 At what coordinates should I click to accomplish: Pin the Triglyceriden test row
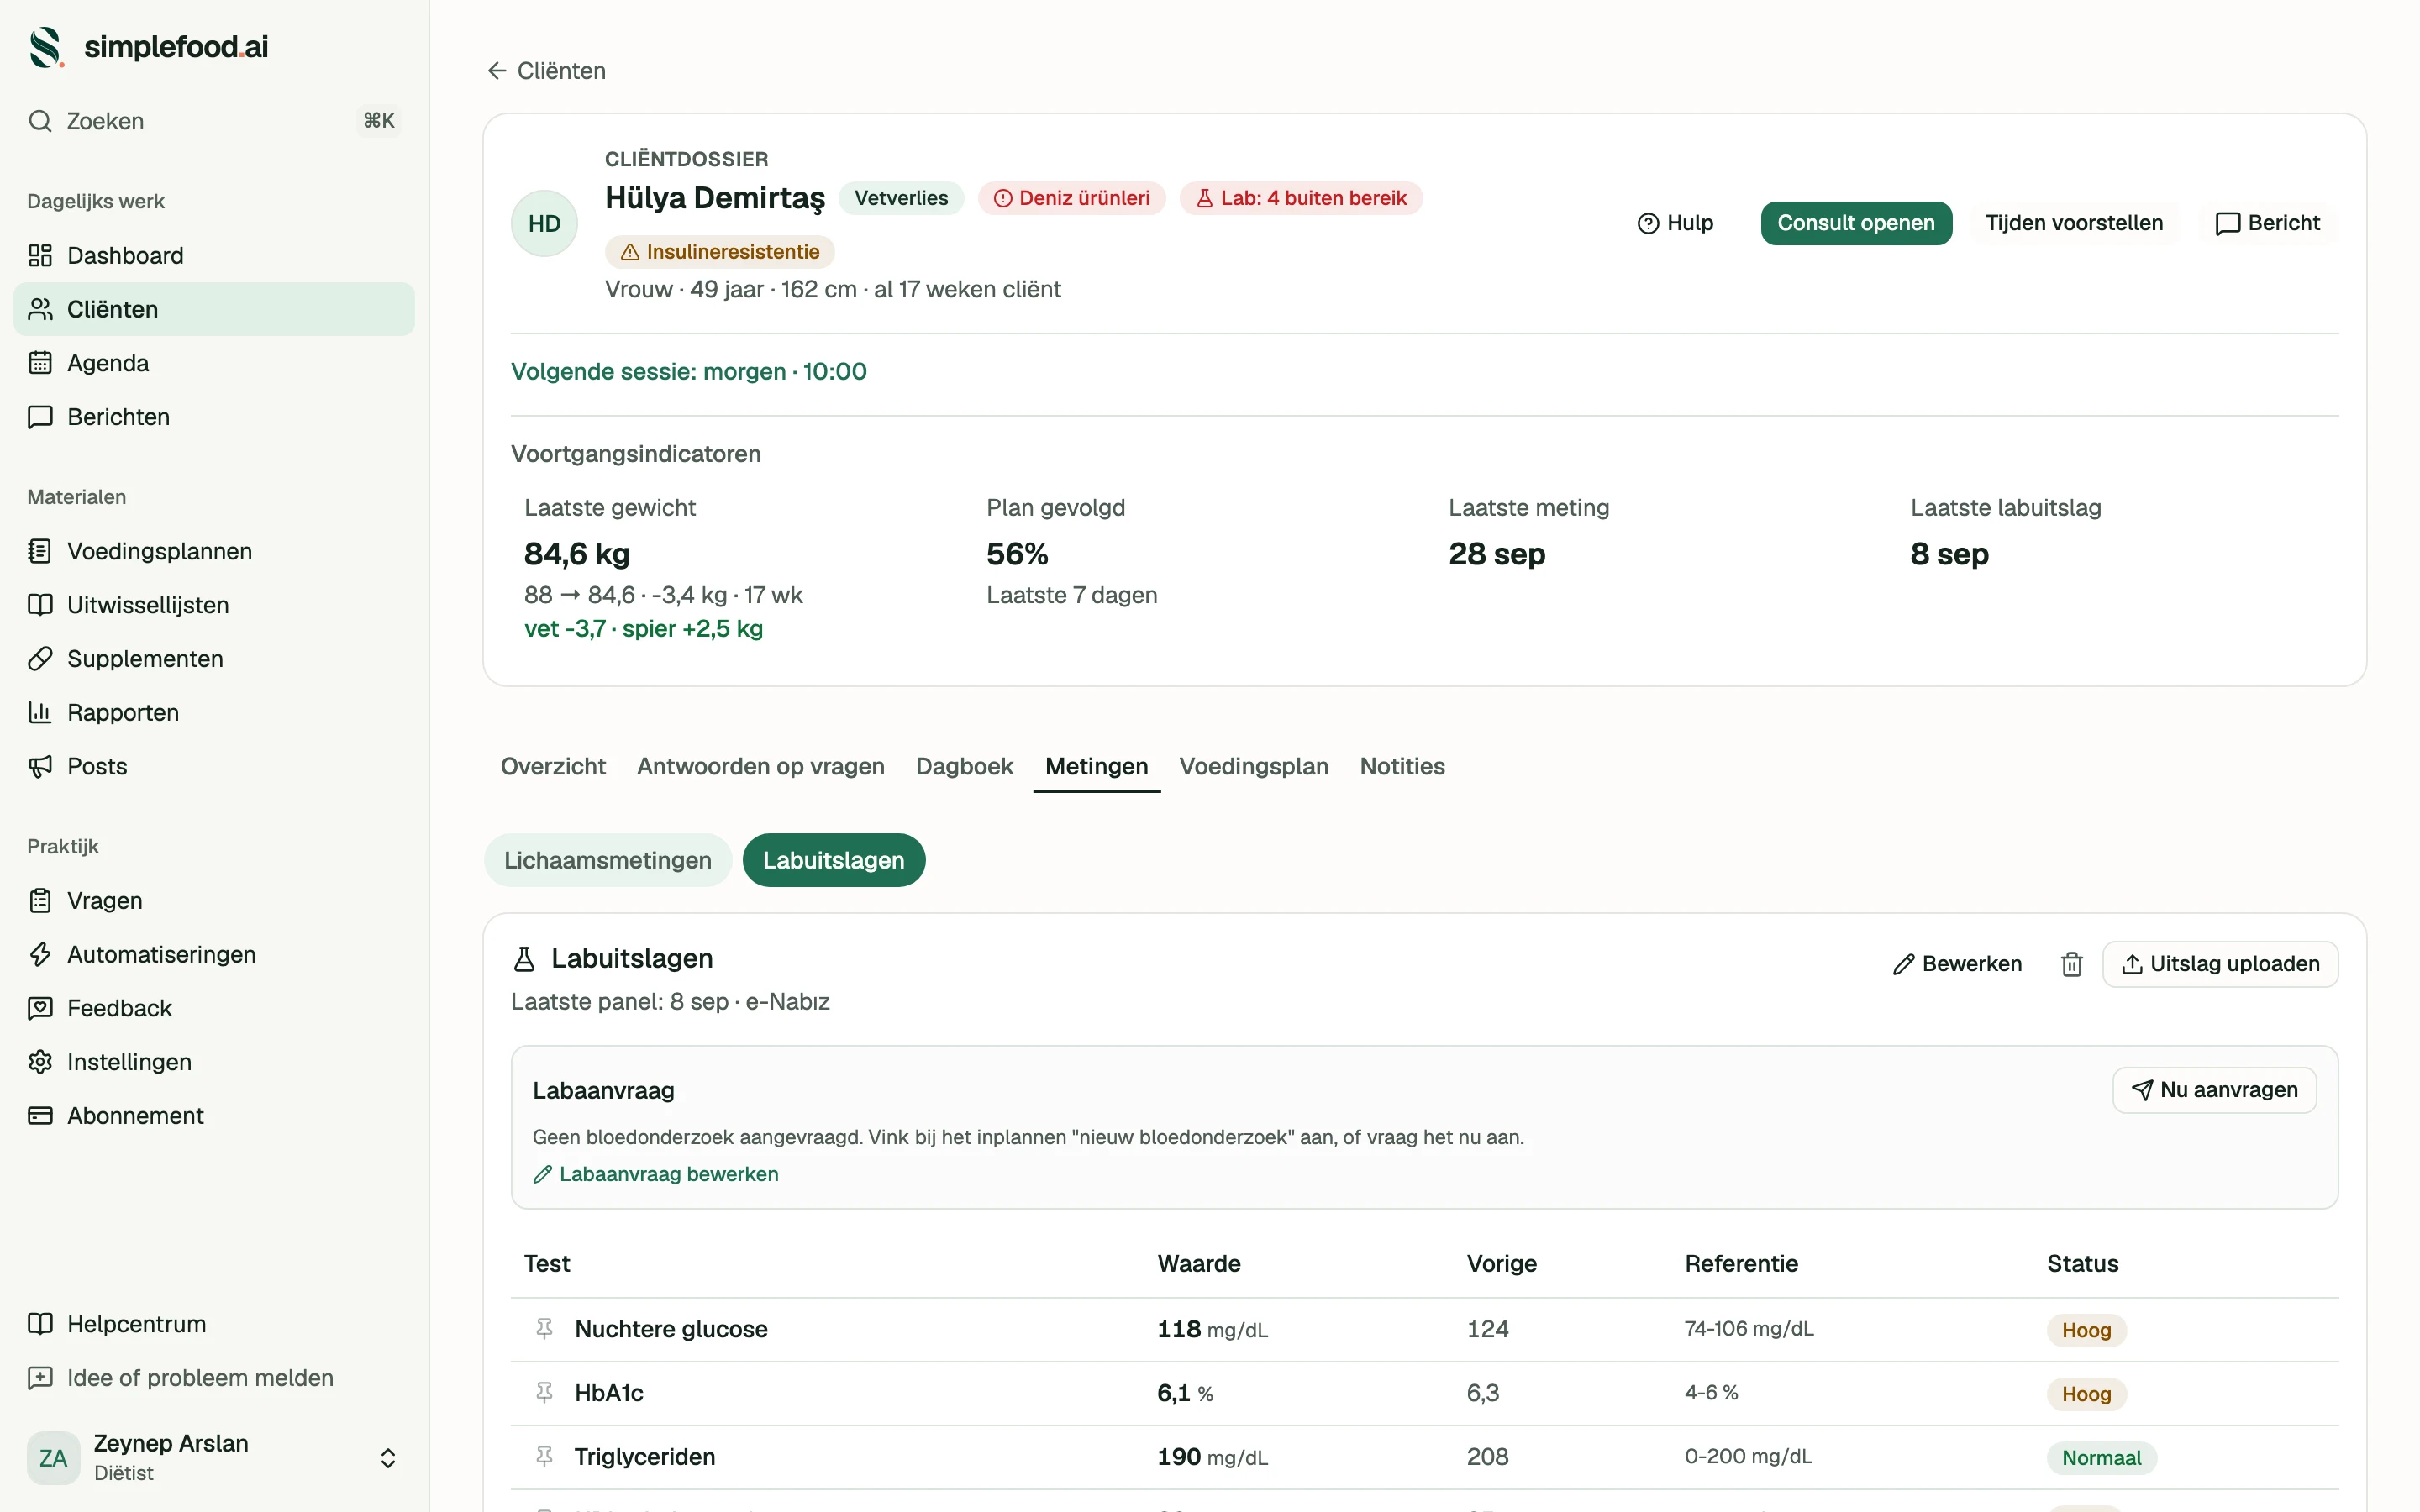pos(544,1457)
